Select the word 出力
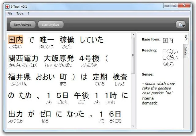 click(x=16, y=114)
